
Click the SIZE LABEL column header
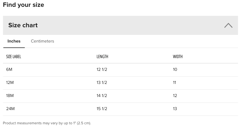pos(14,57)
